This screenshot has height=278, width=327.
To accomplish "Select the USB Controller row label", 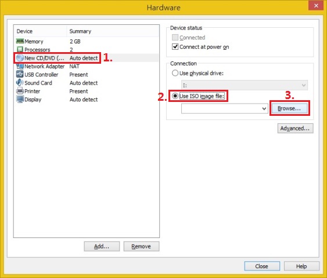I will click(x=41, y=75).
